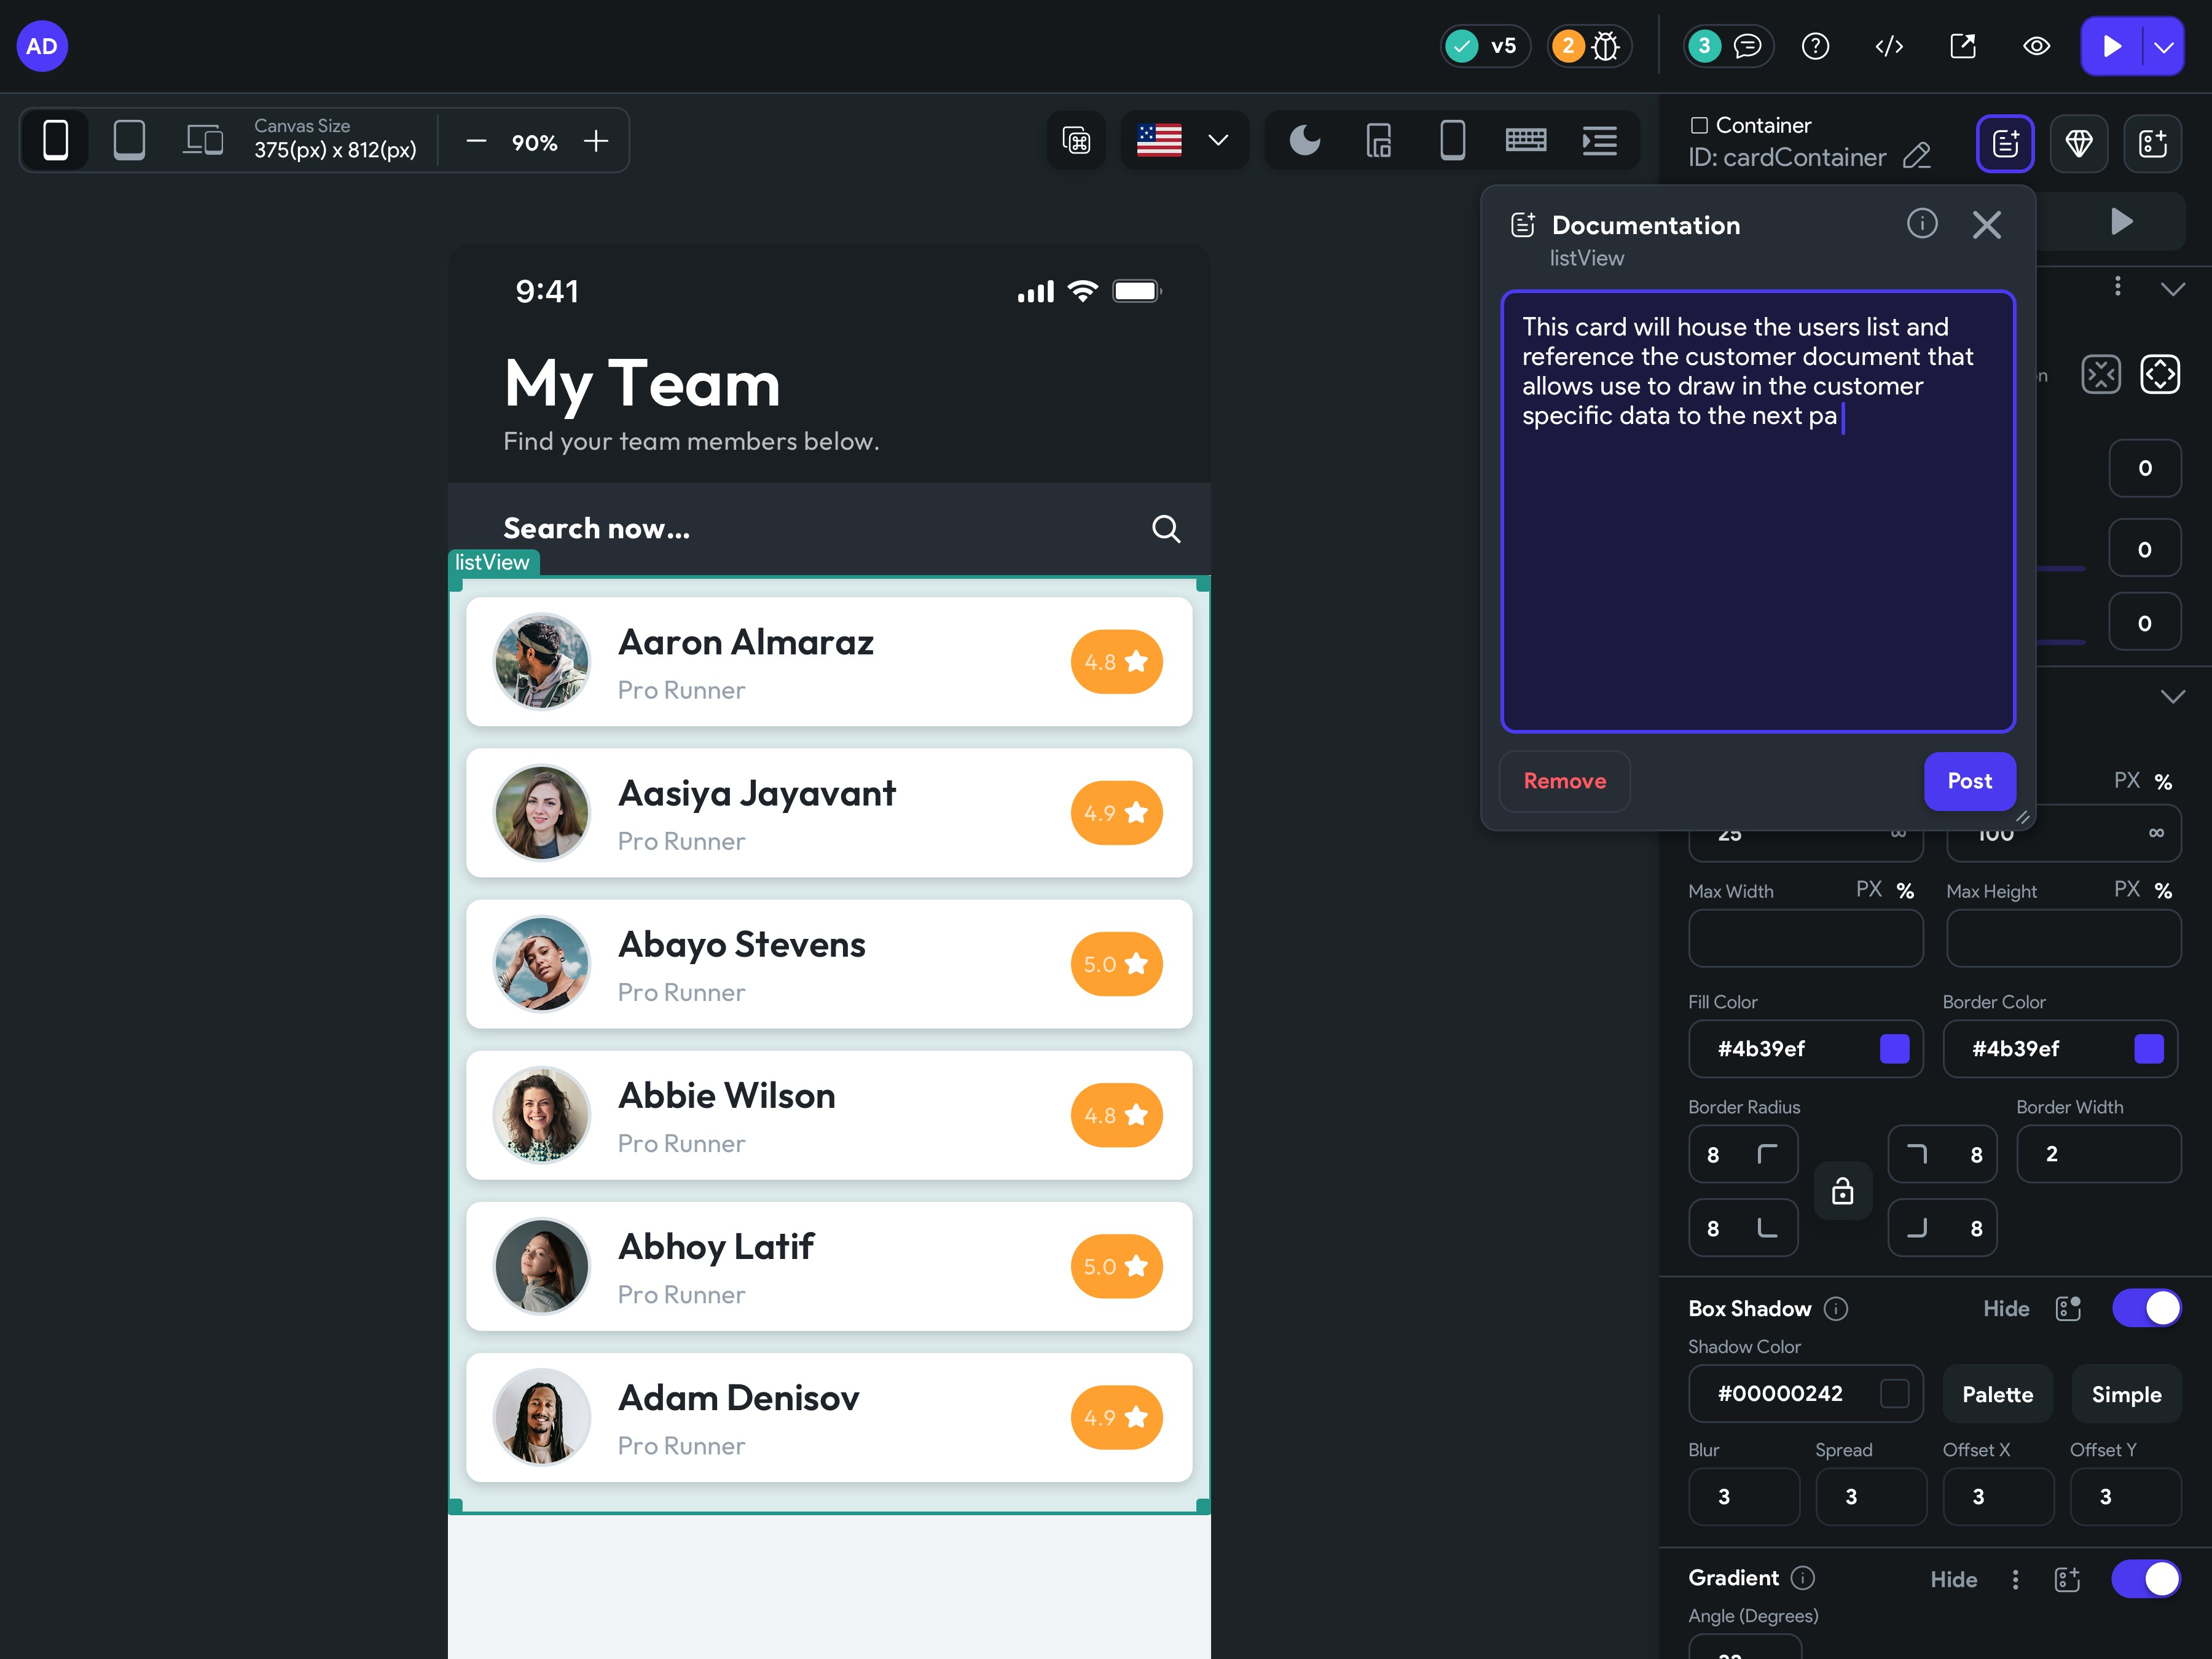This screenshot has height=1659, width=2212.
Task: Switch shadow color to Simple mode
Action: pyautogui.click(x=2126, y=1394)
